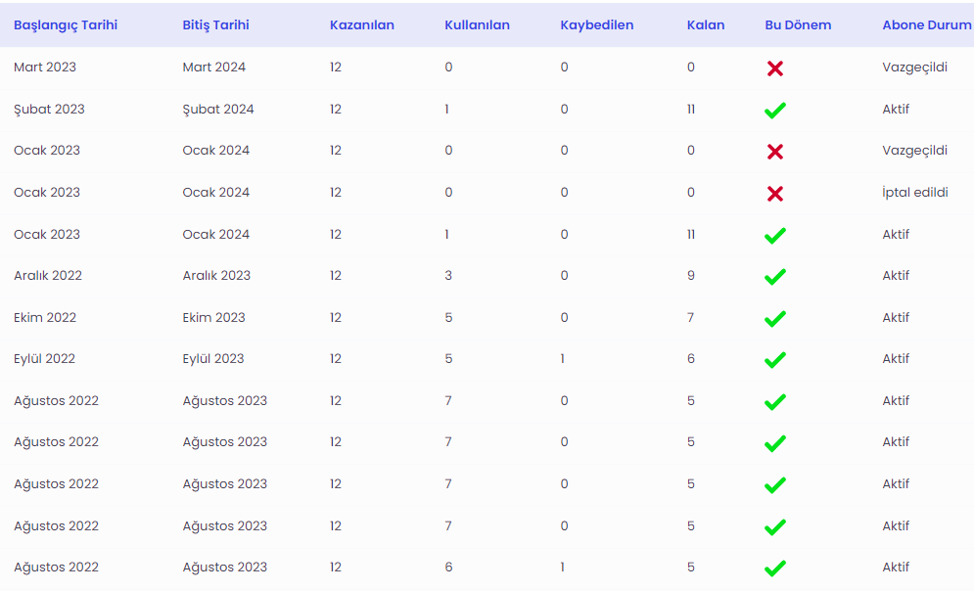Click the red X in the İptal edildi row
The width and height of the screenshot is (974, 591).
click(774, 194)
